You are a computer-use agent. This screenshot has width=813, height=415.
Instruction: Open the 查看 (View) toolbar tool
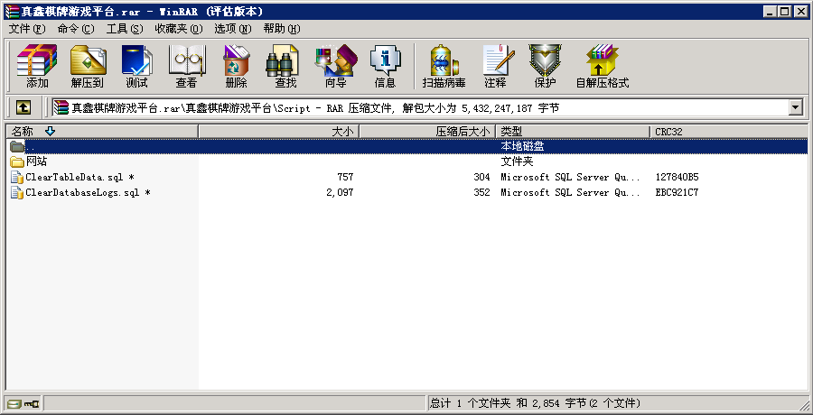(x=186, y=67)
